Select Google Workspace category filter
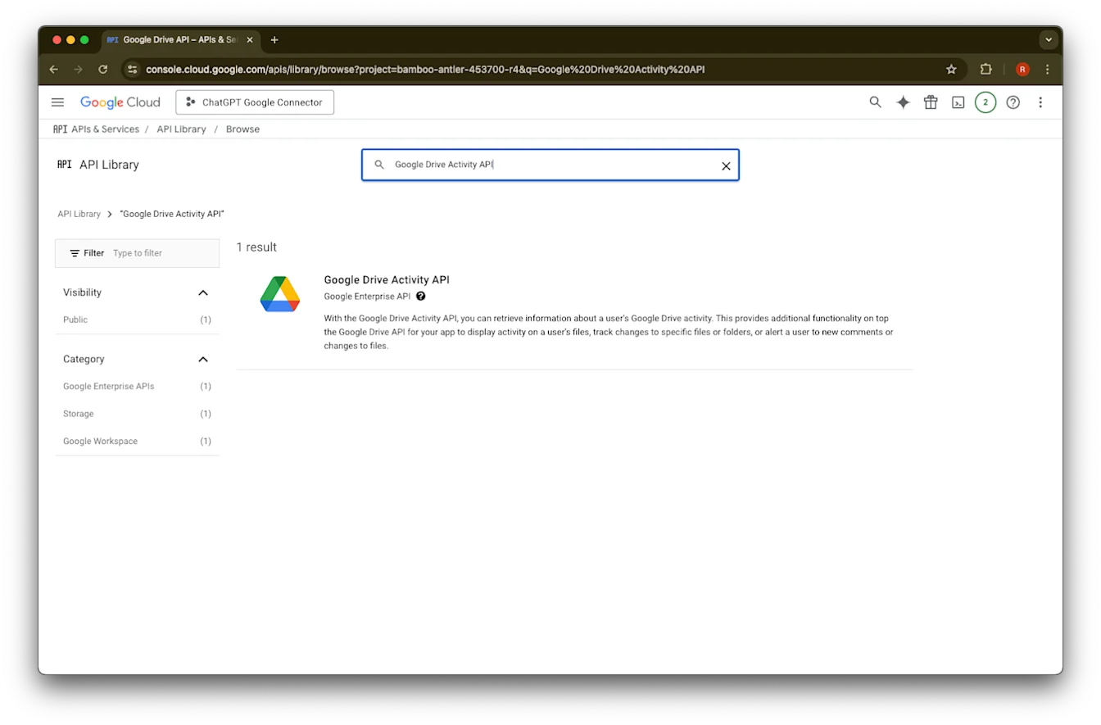This screenshot has height=725, width=1101. [137, 441]
